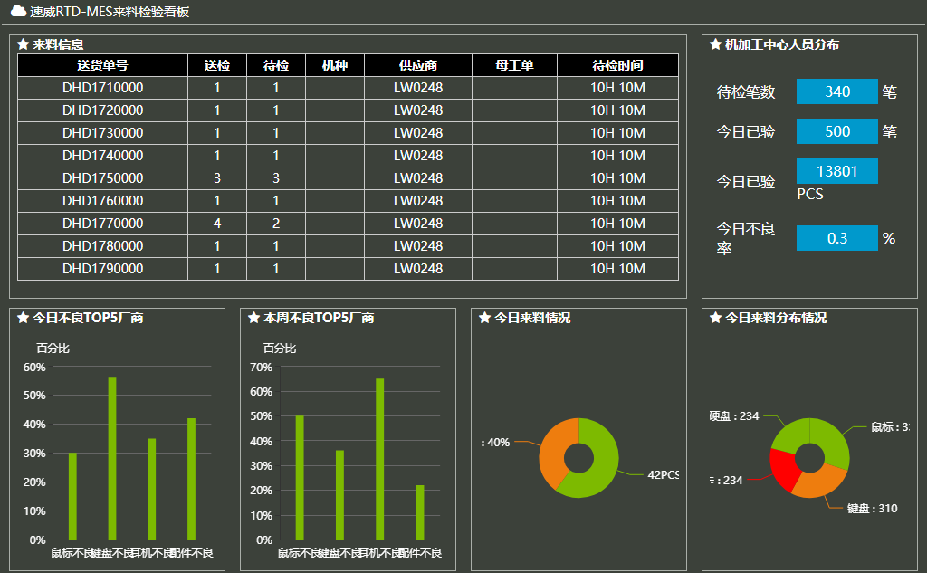The image size is (927, 573).
Task: Click the cloud icon in the title bar
Action: 18,12
